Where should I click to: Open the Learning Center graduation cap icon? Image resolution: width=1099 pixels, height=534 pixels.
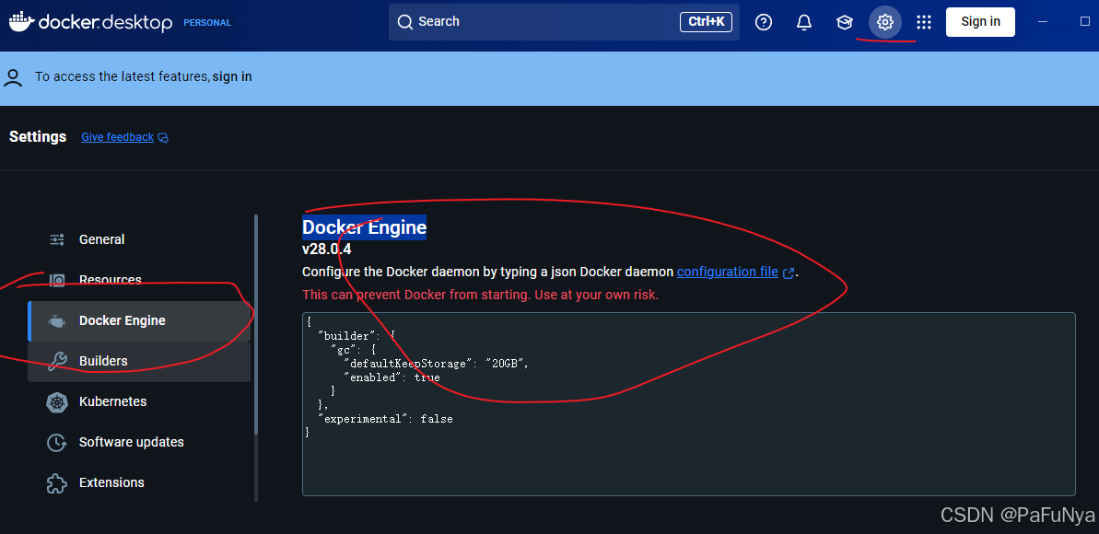845,22
